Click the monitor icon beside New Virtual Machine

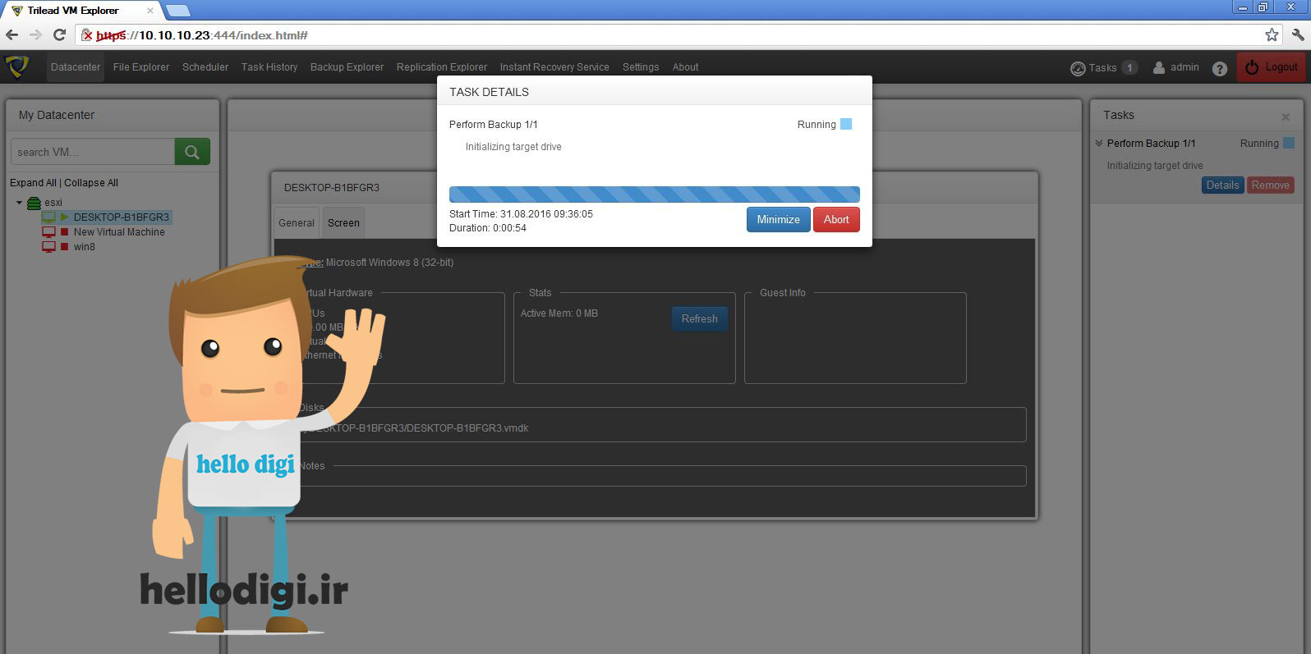pos(48,232)
